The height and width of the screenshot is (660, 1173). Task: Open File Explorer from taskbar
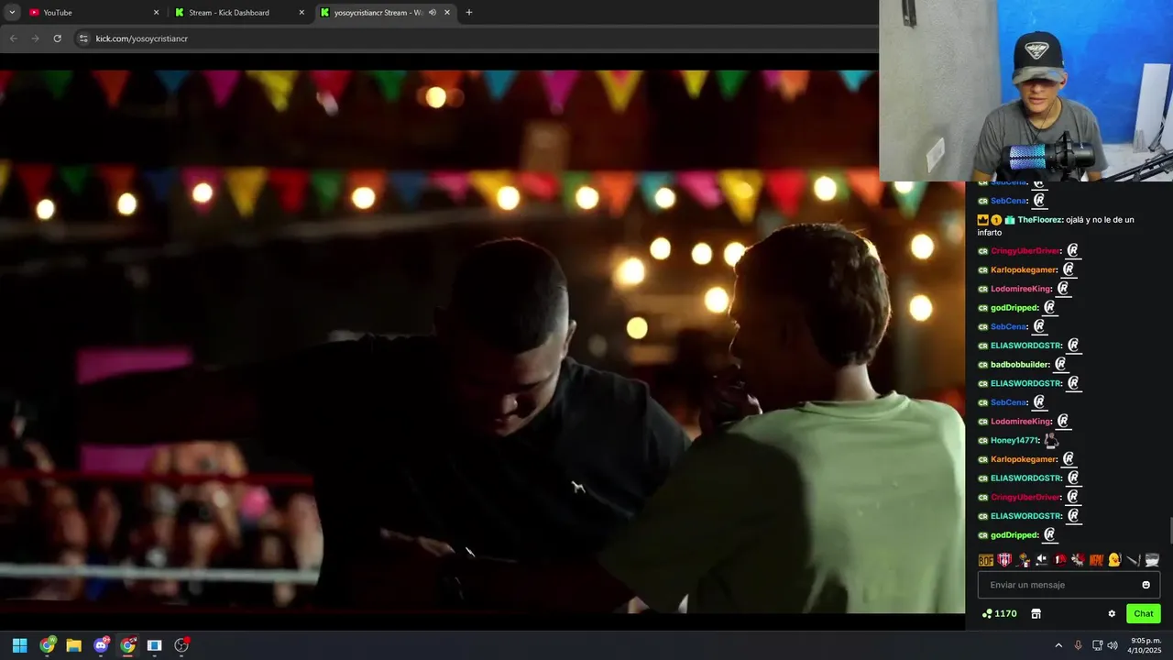[73, 645]
